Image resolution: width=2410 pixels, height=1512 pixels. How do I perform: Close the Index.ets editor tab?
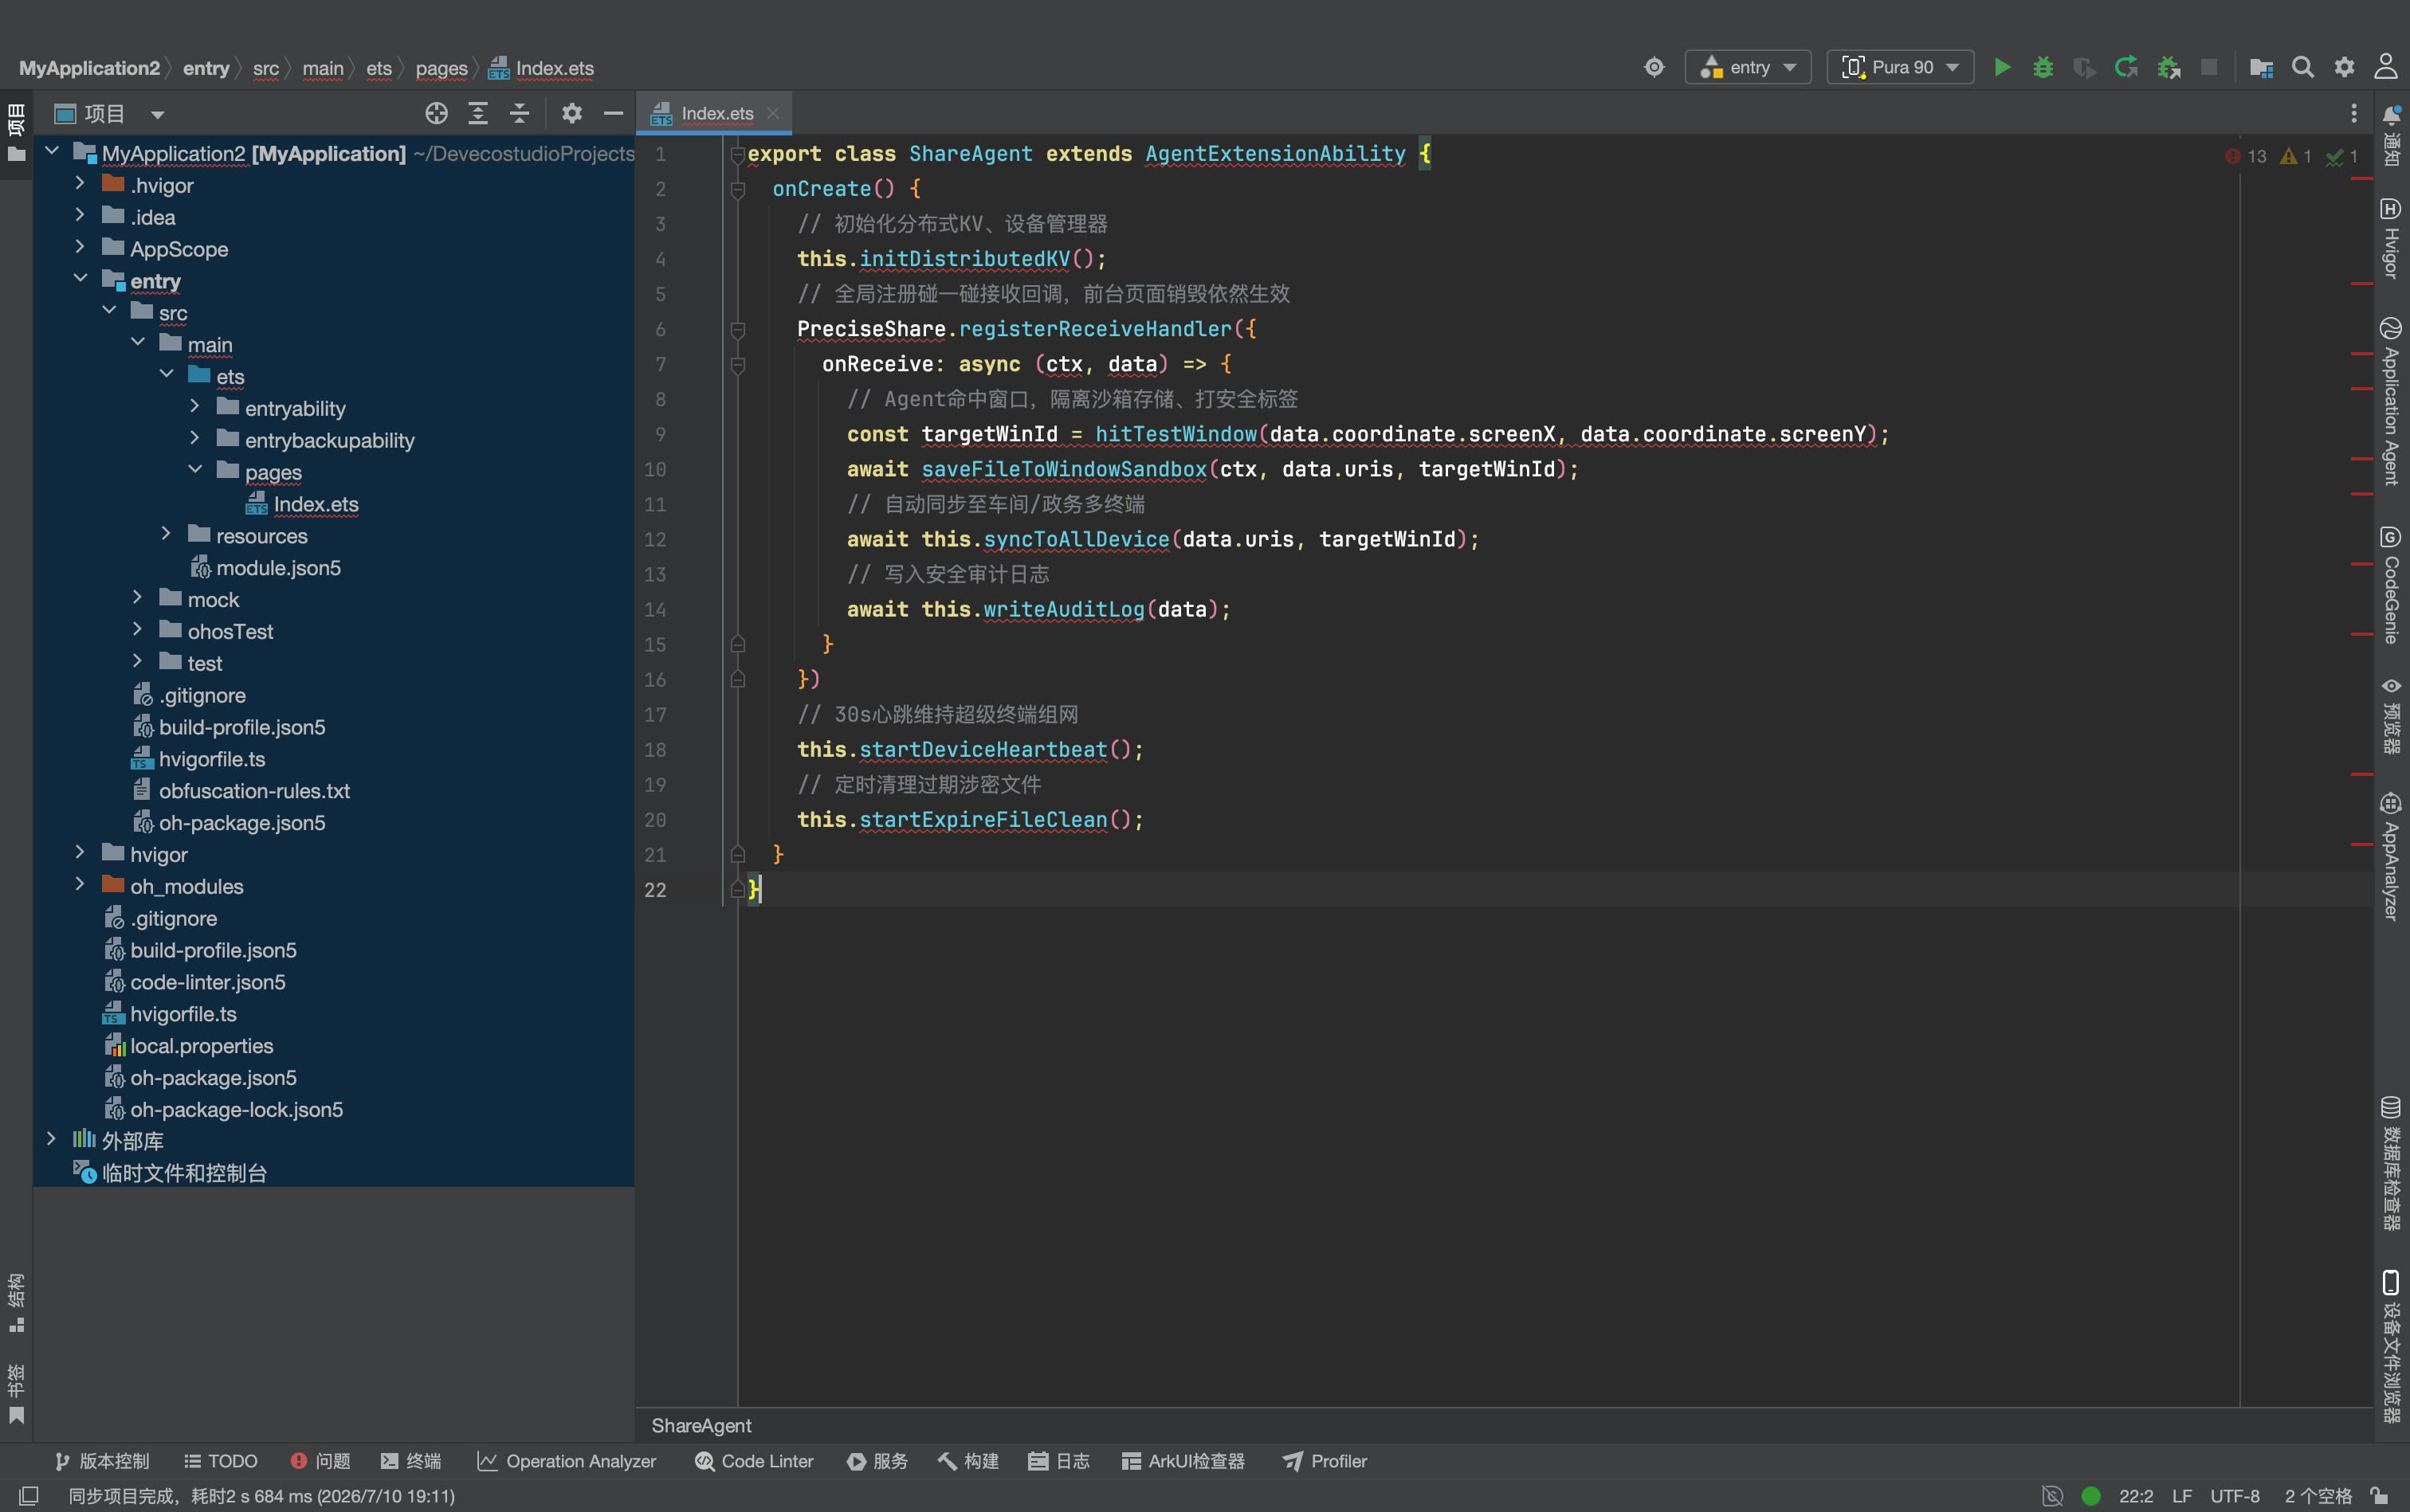773,113
